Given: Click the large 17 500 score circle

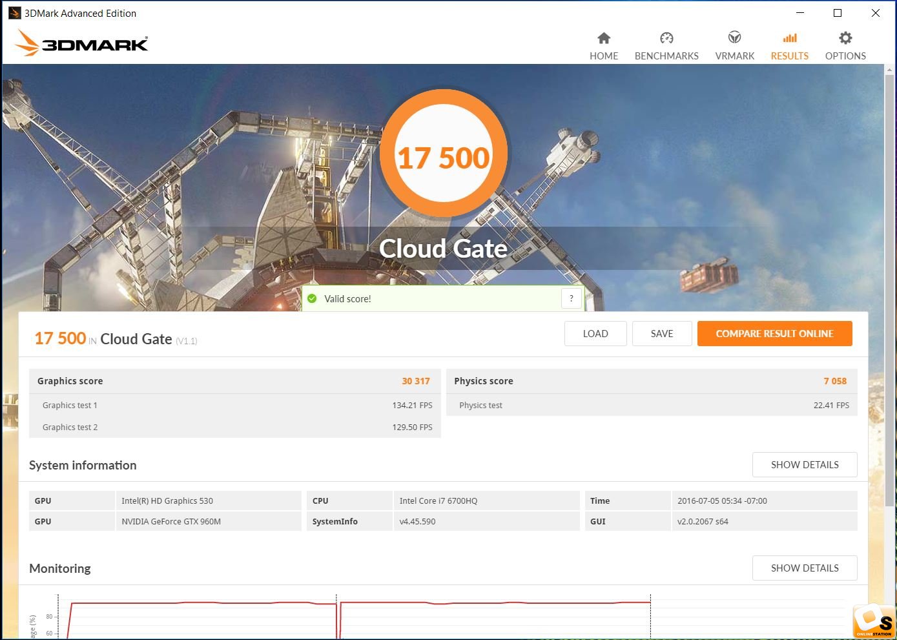Looking at the screenshot, I should click(443, 154).
